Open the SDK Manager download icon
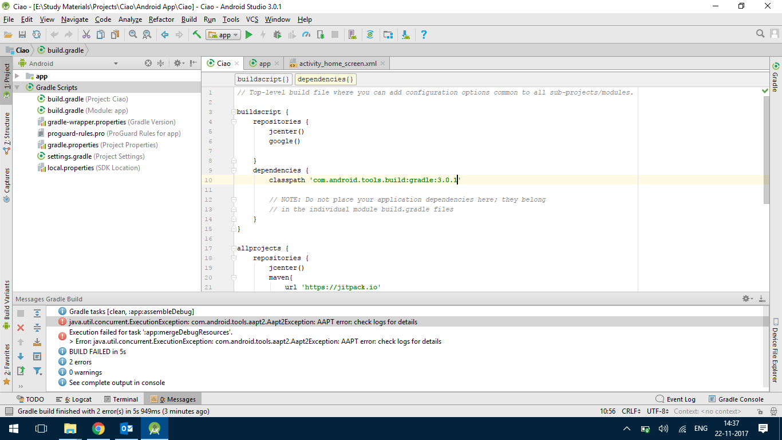This screenshot has width=782, height=440. click(x=405, y=35)
